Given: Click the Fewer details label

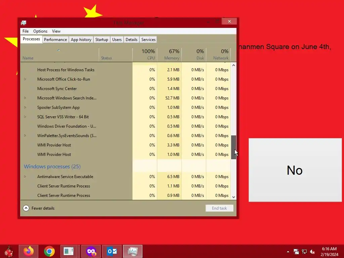Looking at the screenshot, I should [x=43, y=208].
